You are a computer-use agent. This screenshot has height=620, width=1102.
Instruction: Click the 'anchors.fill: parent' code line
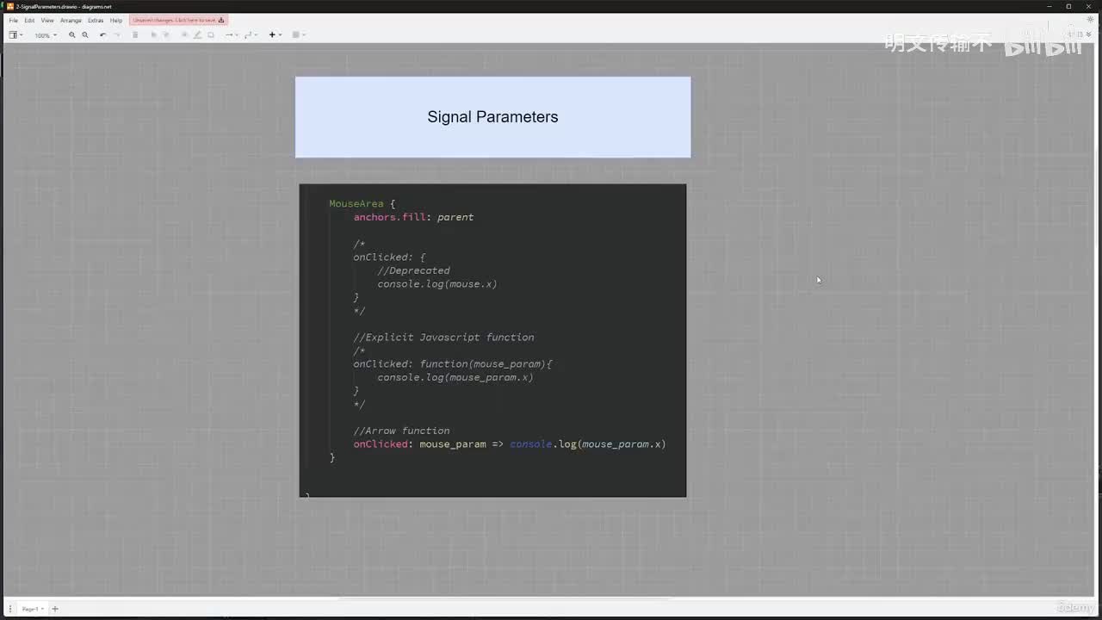[413, 217]
